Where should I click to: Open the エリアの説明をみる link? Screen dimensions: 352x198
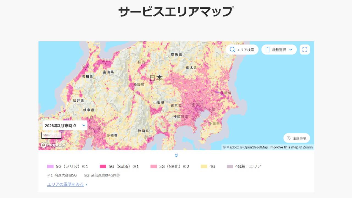point(65,184)
